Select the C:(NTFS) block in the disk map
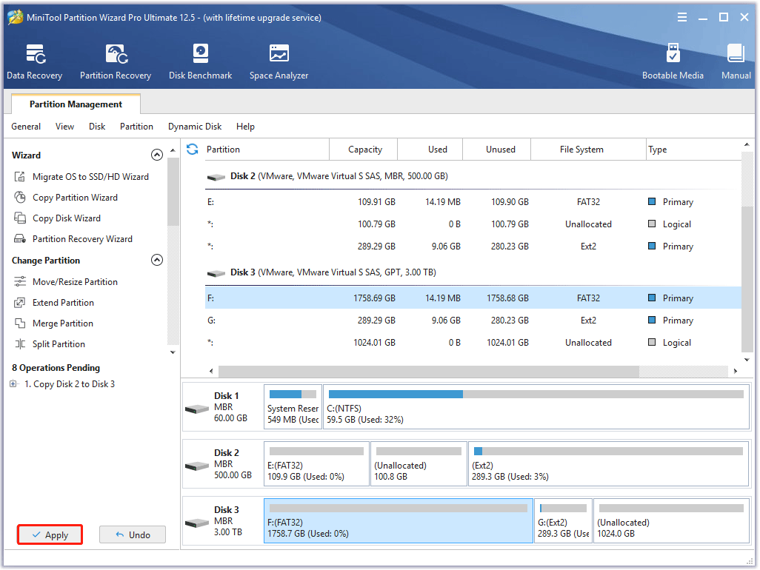Screen dimensions: 760x570 pos(536,407)
